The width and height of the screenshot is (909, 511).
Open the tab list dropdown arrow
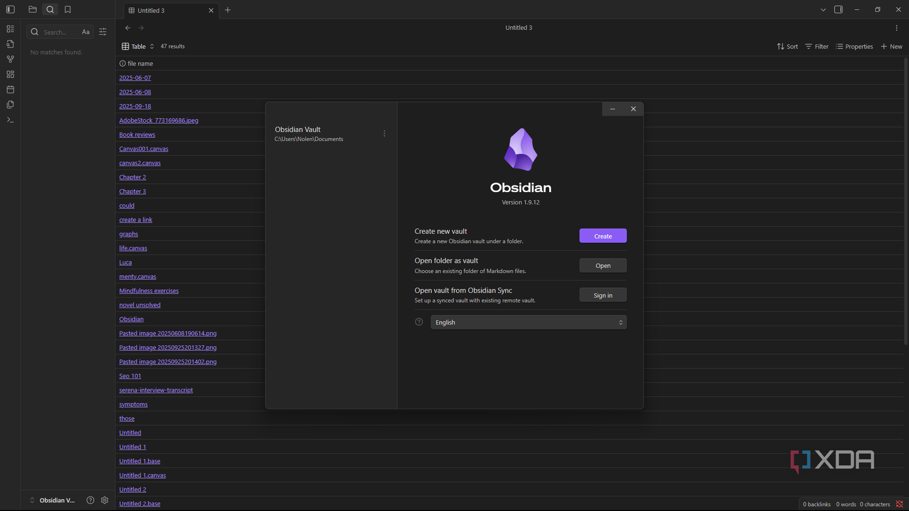pos(823,9)
